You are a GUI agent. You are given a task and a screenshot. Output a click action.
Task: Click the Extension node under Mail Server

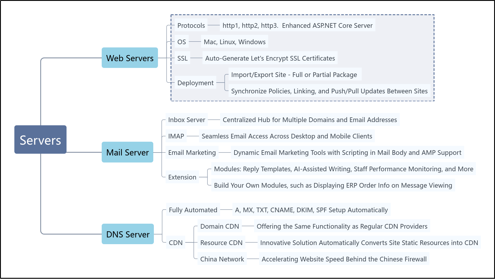(x=182, y=177)
